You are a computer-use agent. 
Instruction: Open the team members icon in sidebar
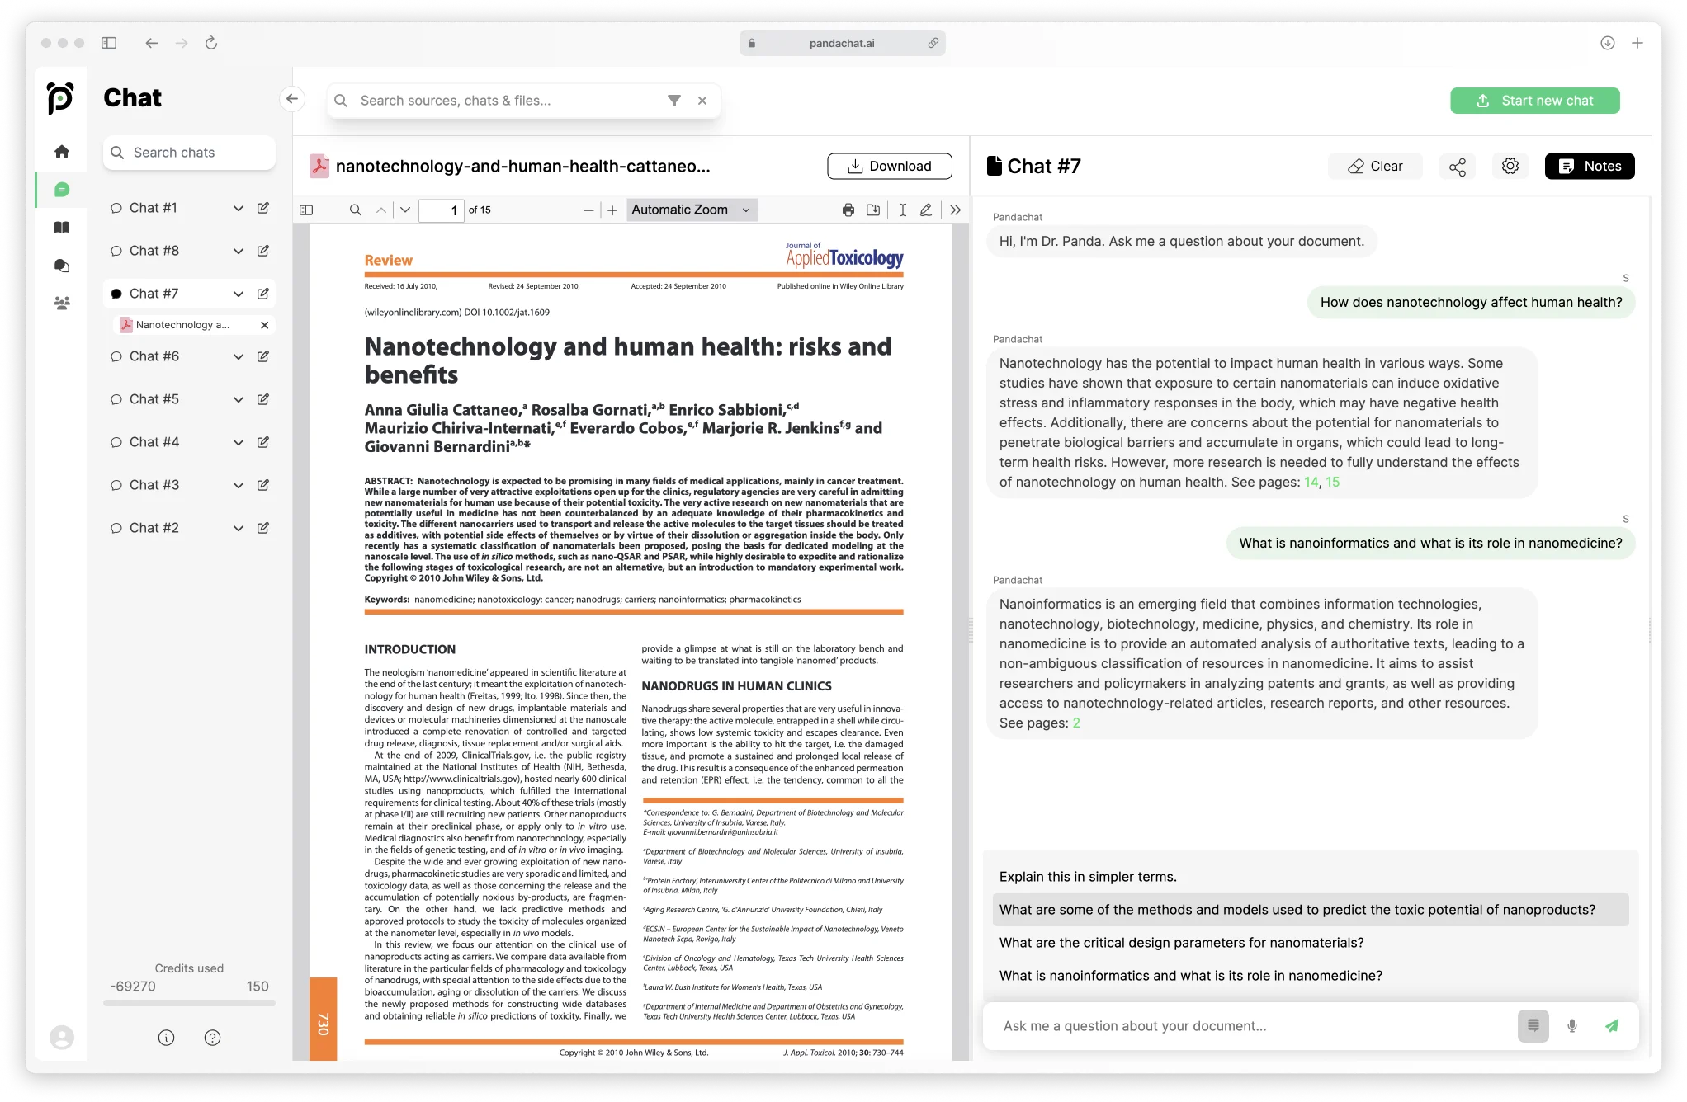tap(62, 303)
